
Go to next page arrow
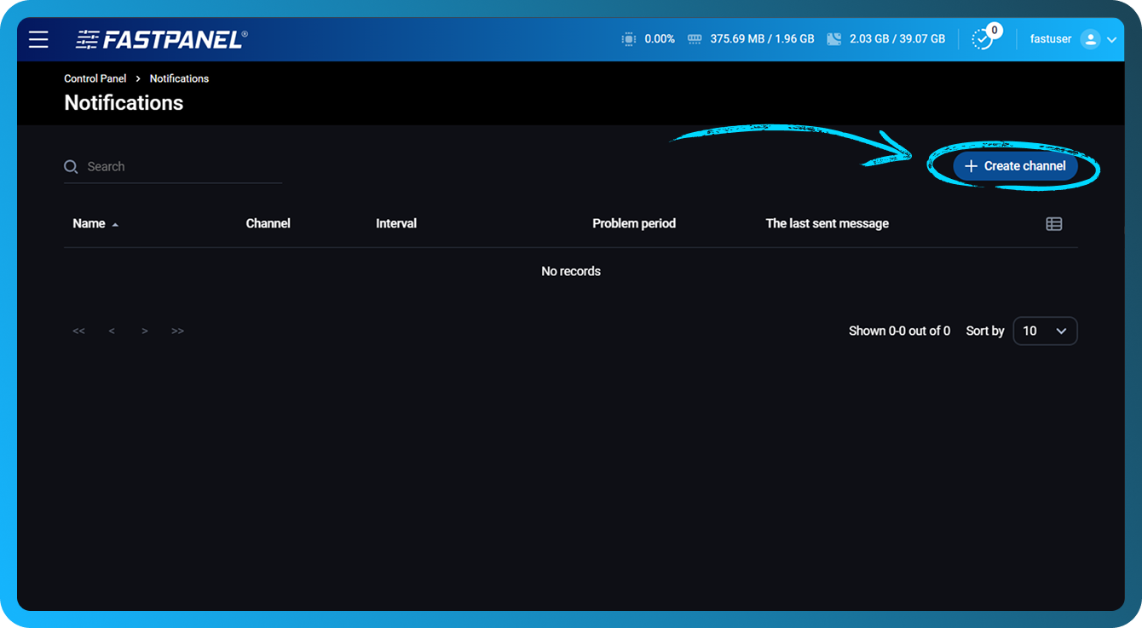pyautogui.click(x=145, y=331)
